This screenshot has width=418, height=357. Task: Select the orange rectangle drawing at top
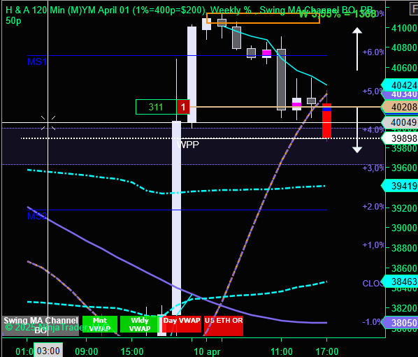pos(263,18)
